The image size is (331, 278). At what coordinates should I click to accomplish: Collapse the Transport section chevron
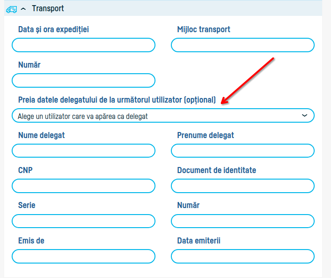pyautogui.click(x=23, y=9)
